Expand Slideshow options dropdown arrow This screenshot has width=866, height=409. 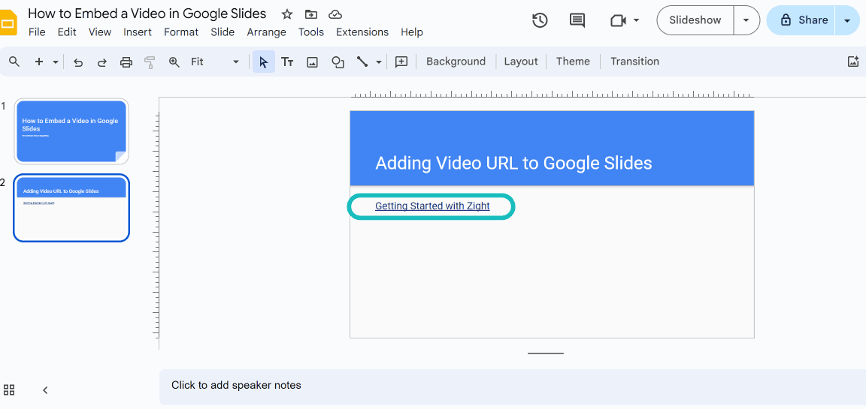[x=746, y=20]
